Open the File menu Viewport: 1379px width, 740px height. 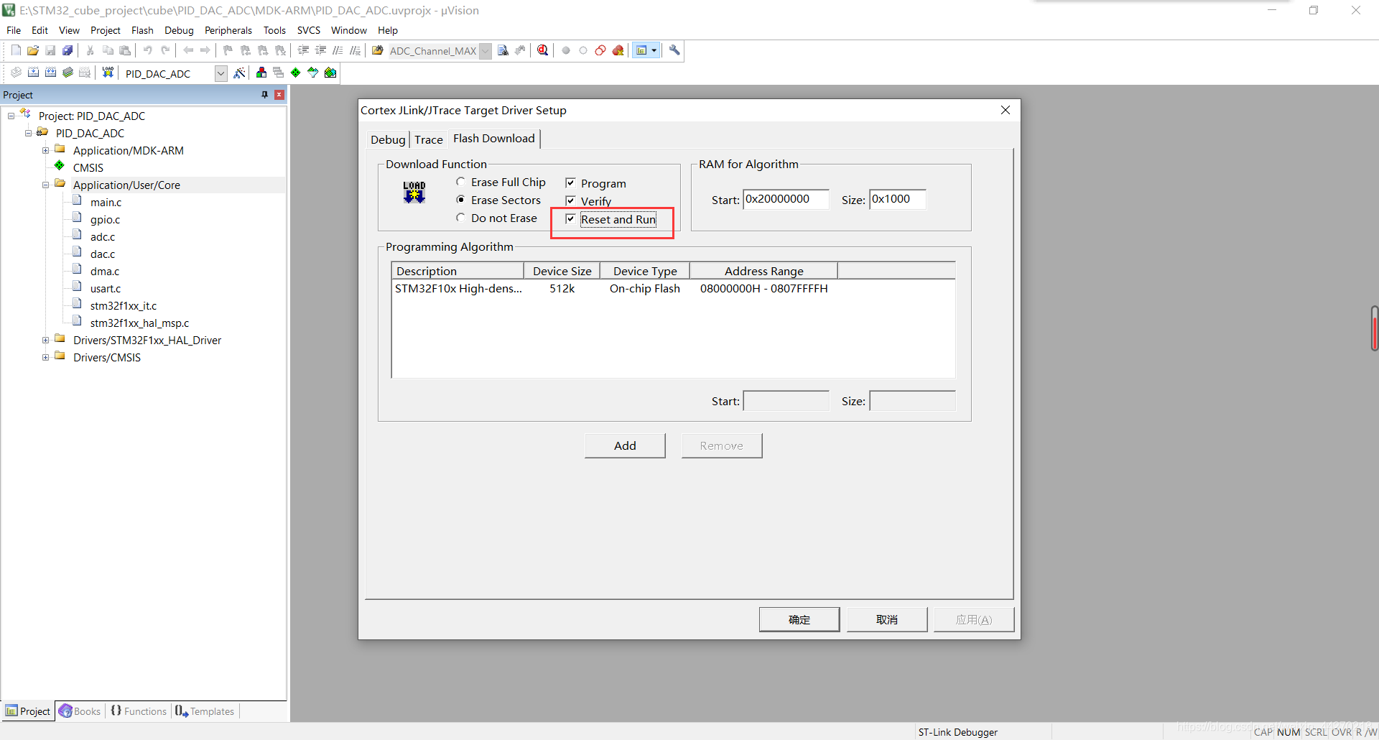(14, 30)
